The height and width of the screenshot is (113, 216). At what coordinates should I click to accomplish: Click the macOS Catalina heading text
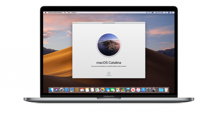coord(109,63)
